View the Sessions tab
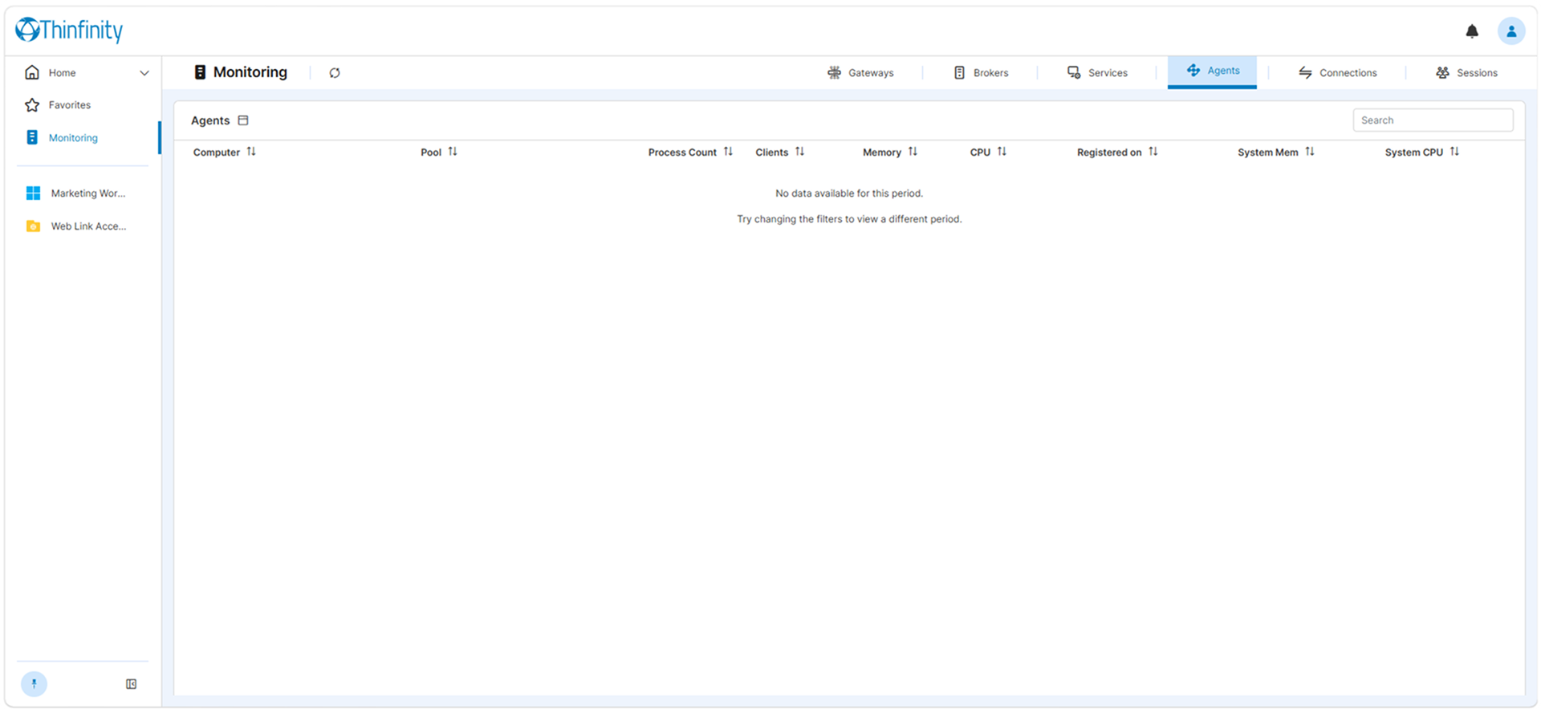1541x709 pixels. click(1466, 73)
